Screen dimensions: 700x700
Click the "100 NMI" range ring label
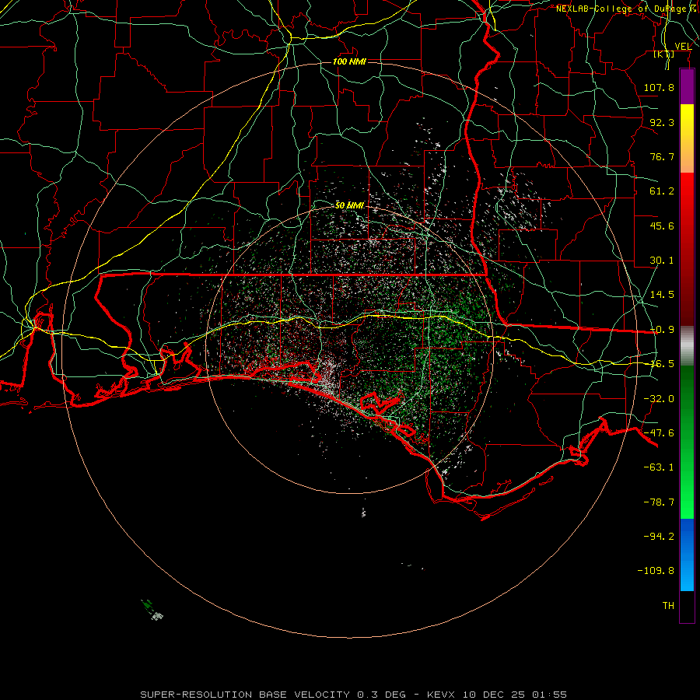(x=349, y=61)
